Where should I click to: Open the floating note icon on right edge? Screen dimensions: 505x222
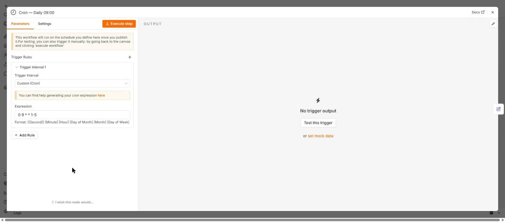point(499,109)
